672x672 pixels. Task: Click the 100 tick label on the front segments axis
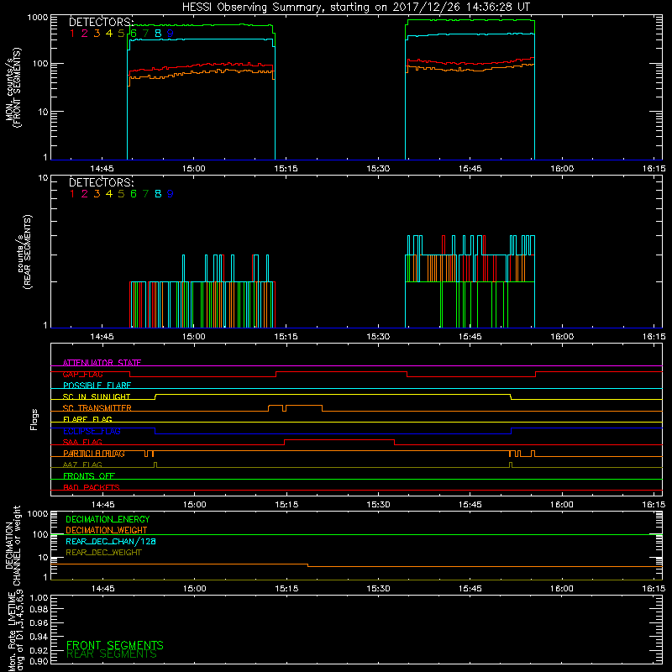click(40, 64)
